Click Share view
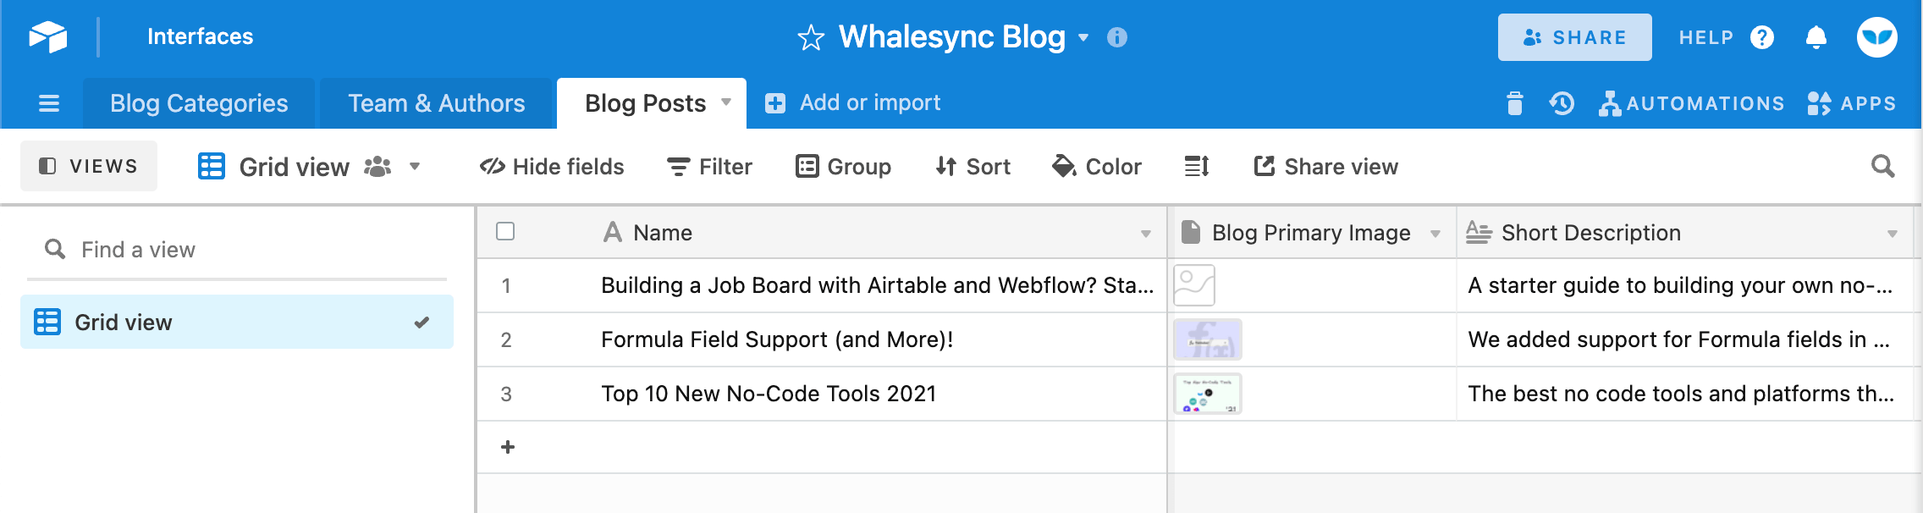The width and height of the screenshot is (1923, 513). (x=1325, y=167)
